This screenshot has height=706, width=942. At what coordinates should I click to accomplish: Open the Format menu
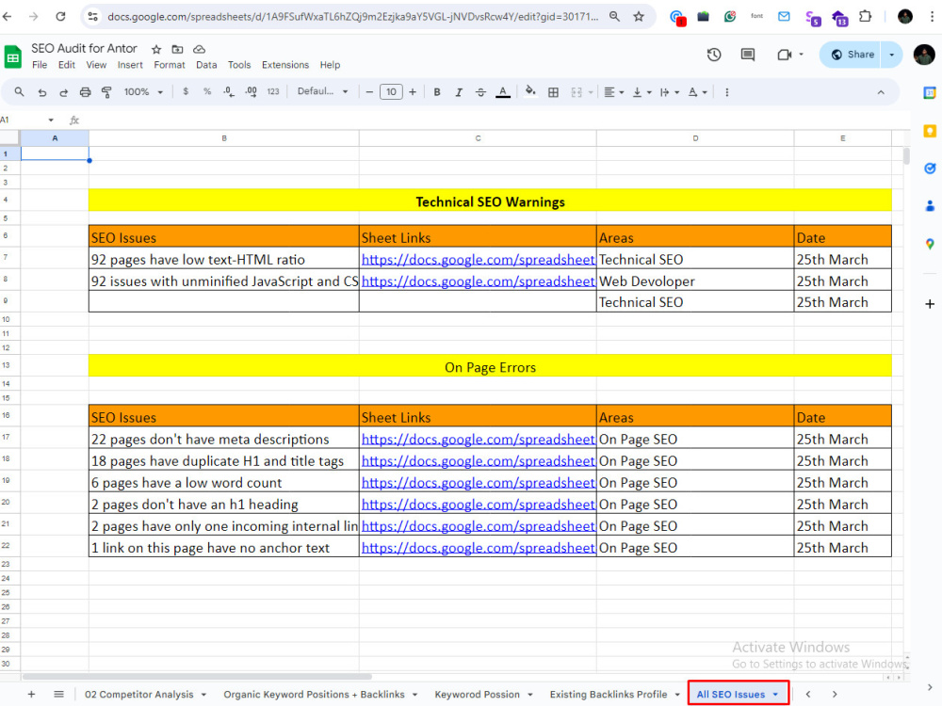pyautogui.click(x=170, y=65)
